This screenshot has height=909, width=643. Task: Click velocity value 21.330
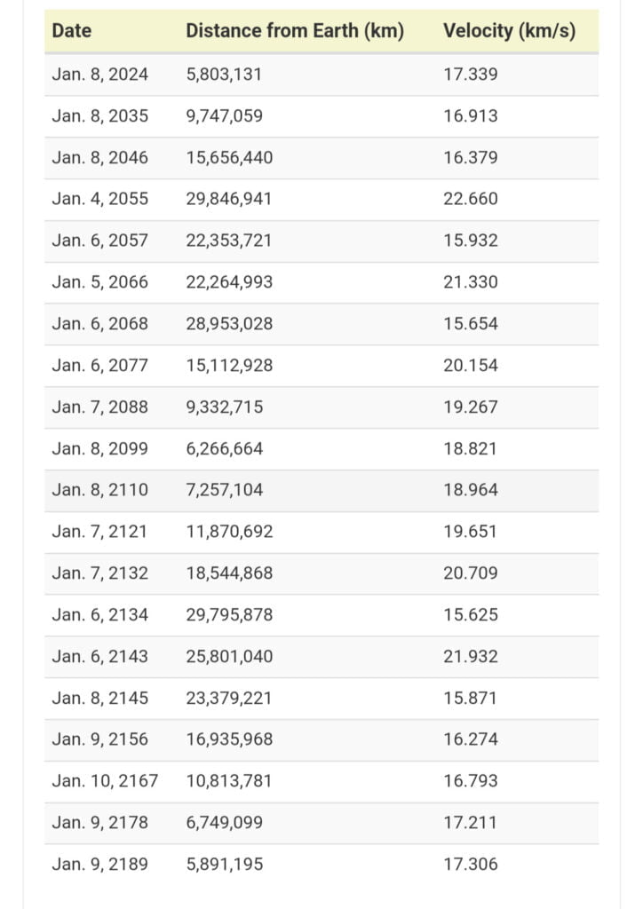pyautogui.click(x=471, y=282)
